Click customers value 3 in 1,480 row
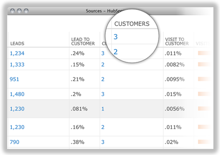This screenshot has height=155, width=221. [103, 94]
